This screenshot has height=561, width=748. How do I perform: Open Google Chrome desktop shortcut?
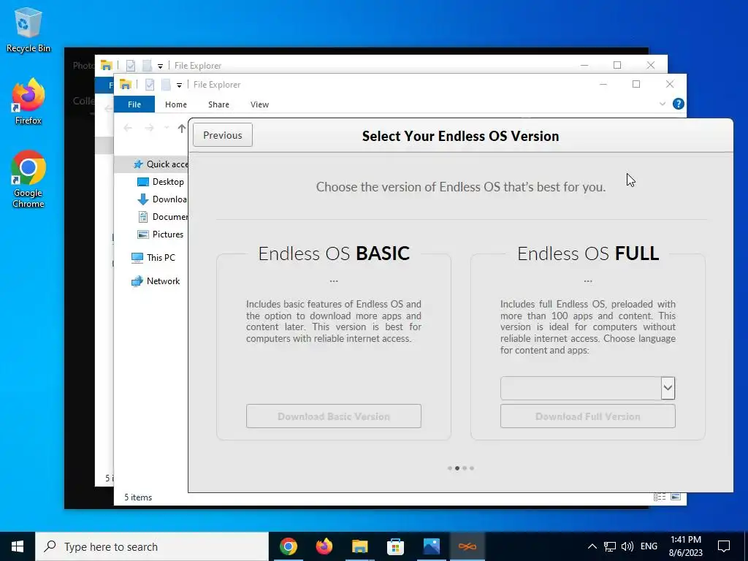(x=28, y=179)
